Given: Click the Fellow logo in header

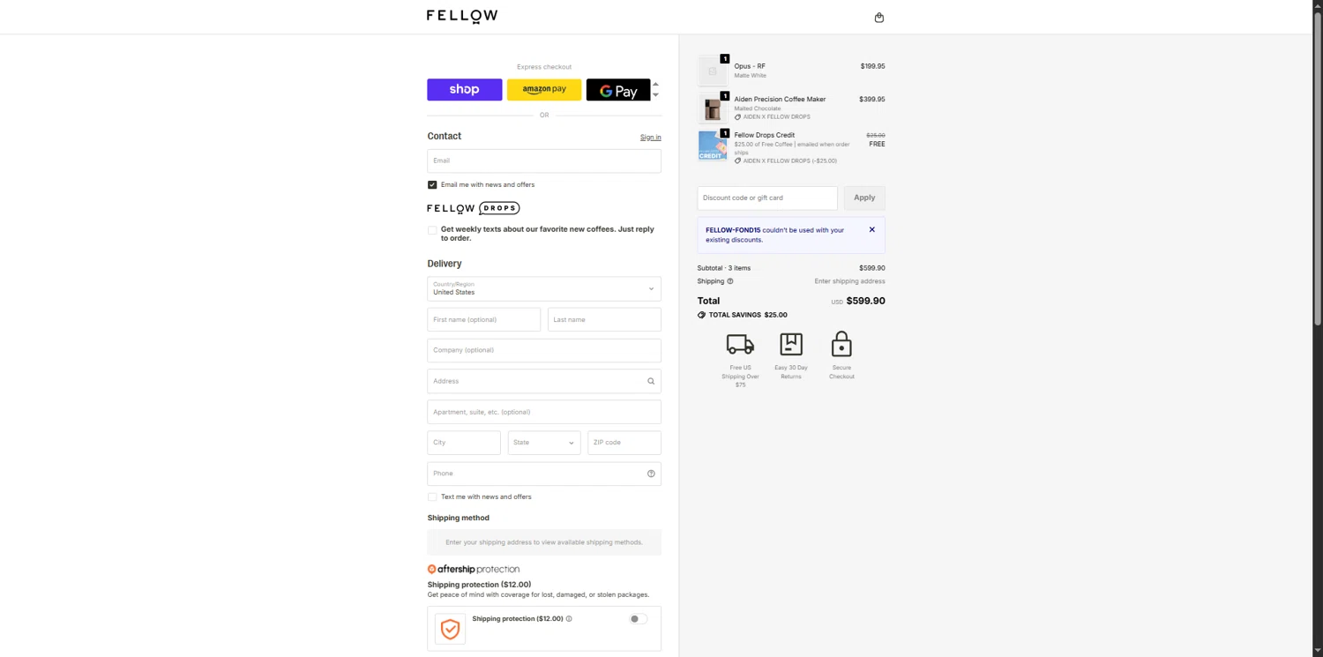Looking at the screenshot, I should point(462,16).
